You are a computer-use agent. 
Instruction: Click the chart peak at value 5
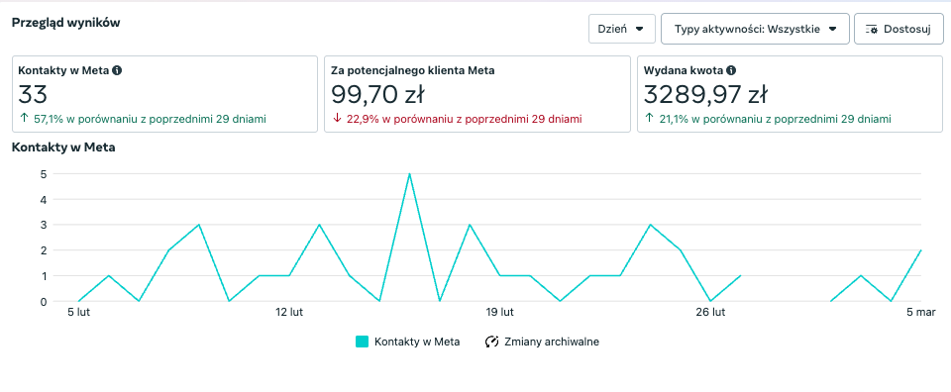(x=409, y=174)
